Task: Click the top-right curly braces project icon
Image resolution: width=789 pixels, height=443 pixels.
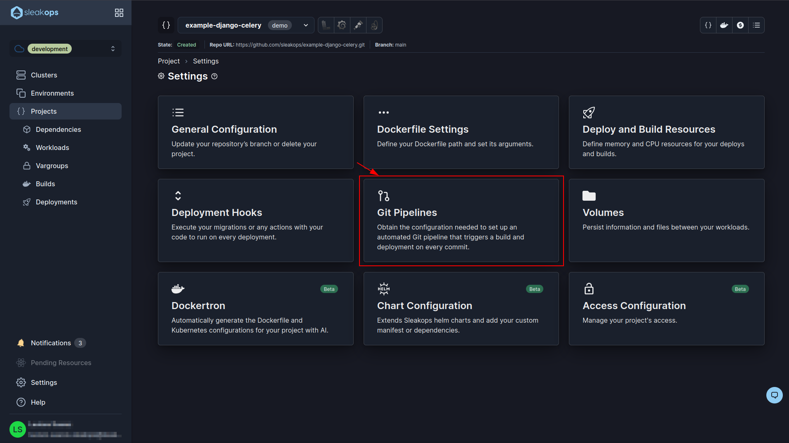Action: 708,25
